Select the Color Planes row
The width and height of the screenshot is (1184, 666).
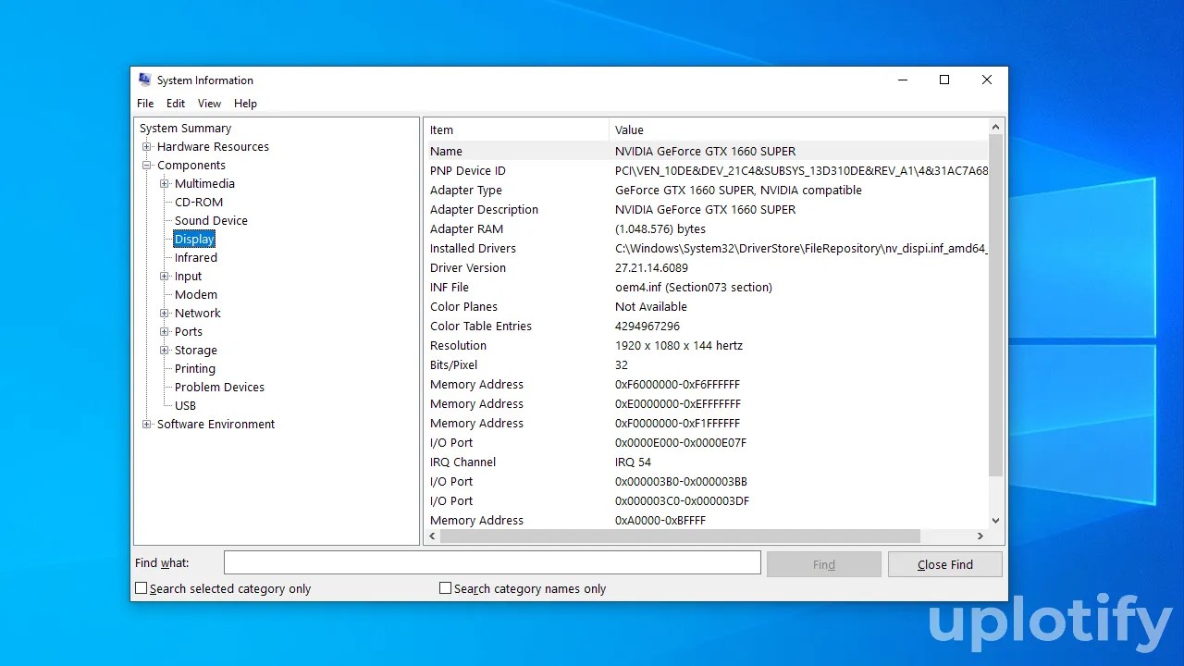click(707, 306)
